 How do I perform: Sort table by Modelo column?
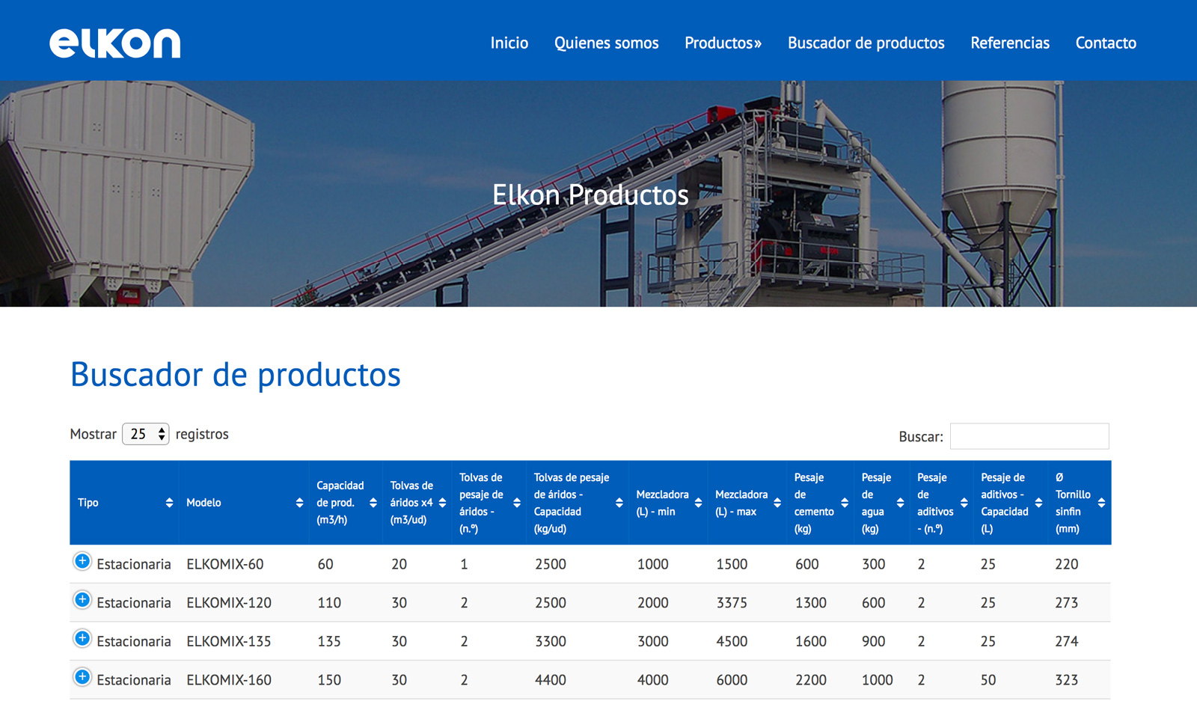click(x=244, y=503)
